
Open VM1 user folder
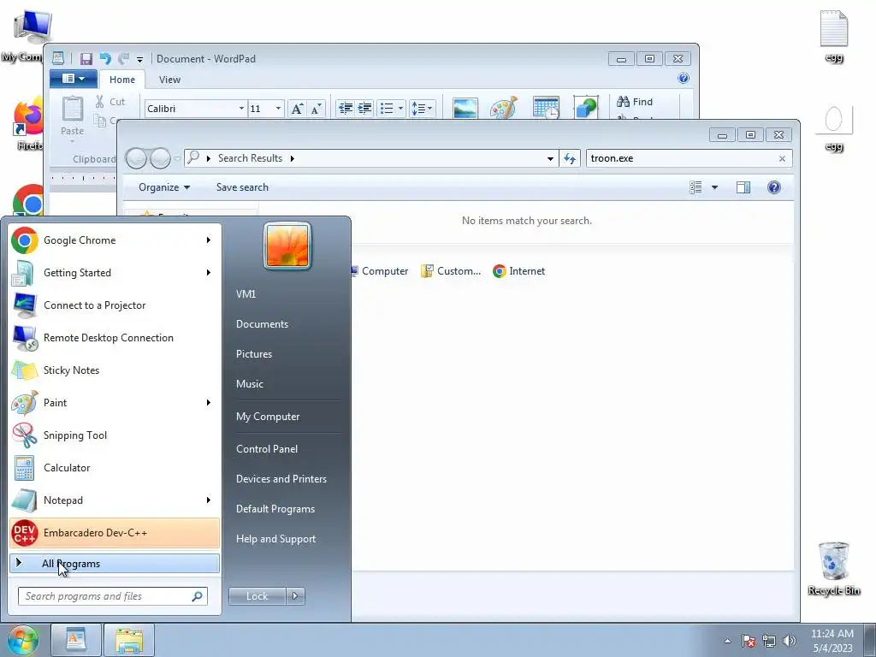246,294
